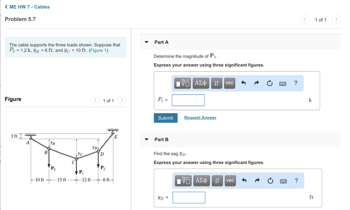
Task: Open help question mark in Part A
Action: (x=296, y=83)
